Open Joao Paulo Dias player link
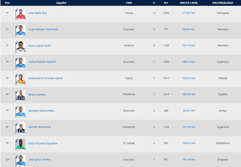Screen dimensions: 241x167 (37, 13)
